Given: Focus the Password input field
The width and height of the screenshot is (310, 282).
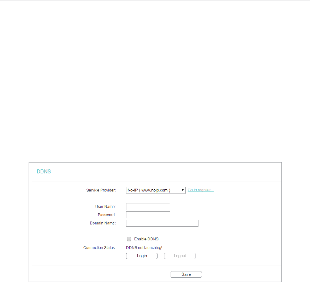Looking at the screenshot, I should 148,215.
